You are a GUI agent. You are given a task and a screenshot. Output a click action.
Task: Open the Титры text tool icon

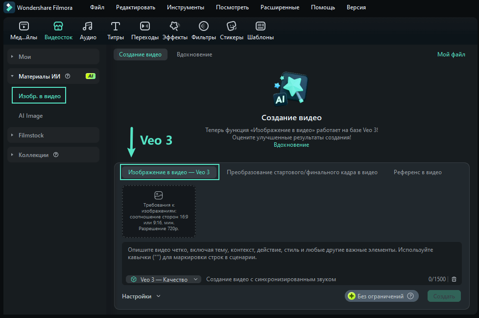(x=116, y=26)
